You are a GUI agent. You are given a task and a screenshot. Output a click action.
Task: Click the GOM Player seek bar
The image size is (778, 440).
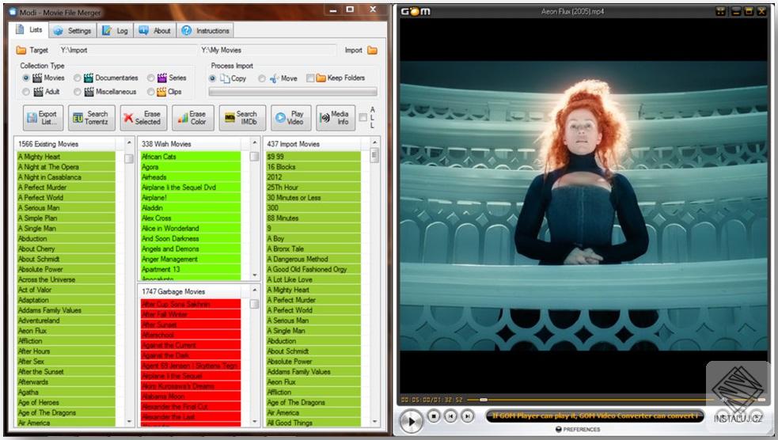point(590,400)
